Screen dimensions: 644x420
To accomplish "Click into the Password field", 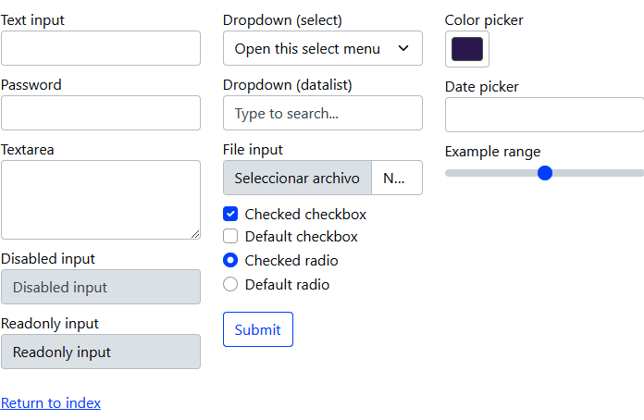I will point(101,114).
